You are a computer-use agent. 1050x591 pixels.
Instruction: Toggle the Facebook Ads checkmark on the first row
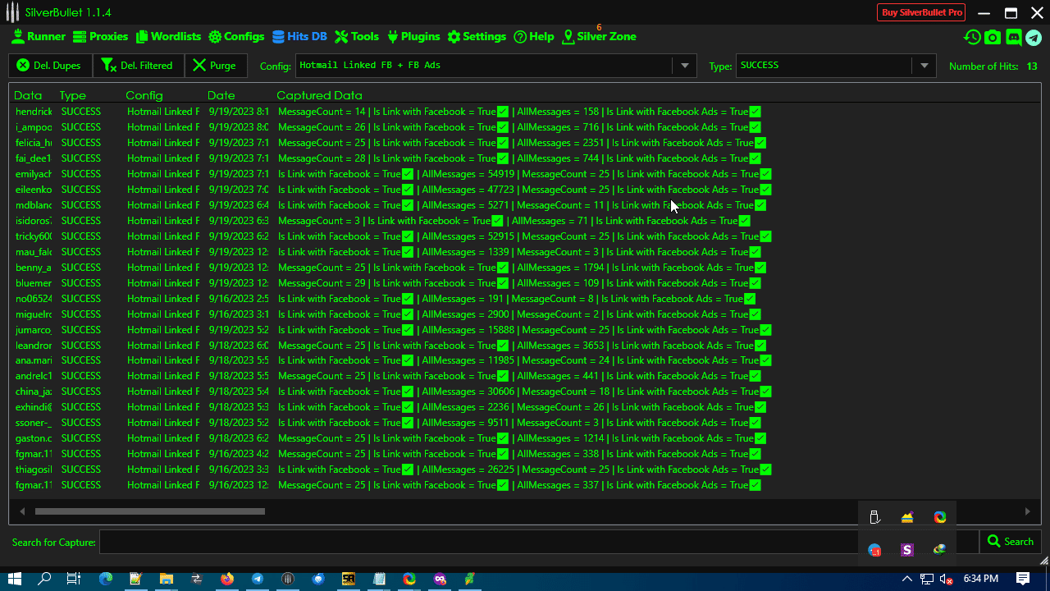(754, 111)
